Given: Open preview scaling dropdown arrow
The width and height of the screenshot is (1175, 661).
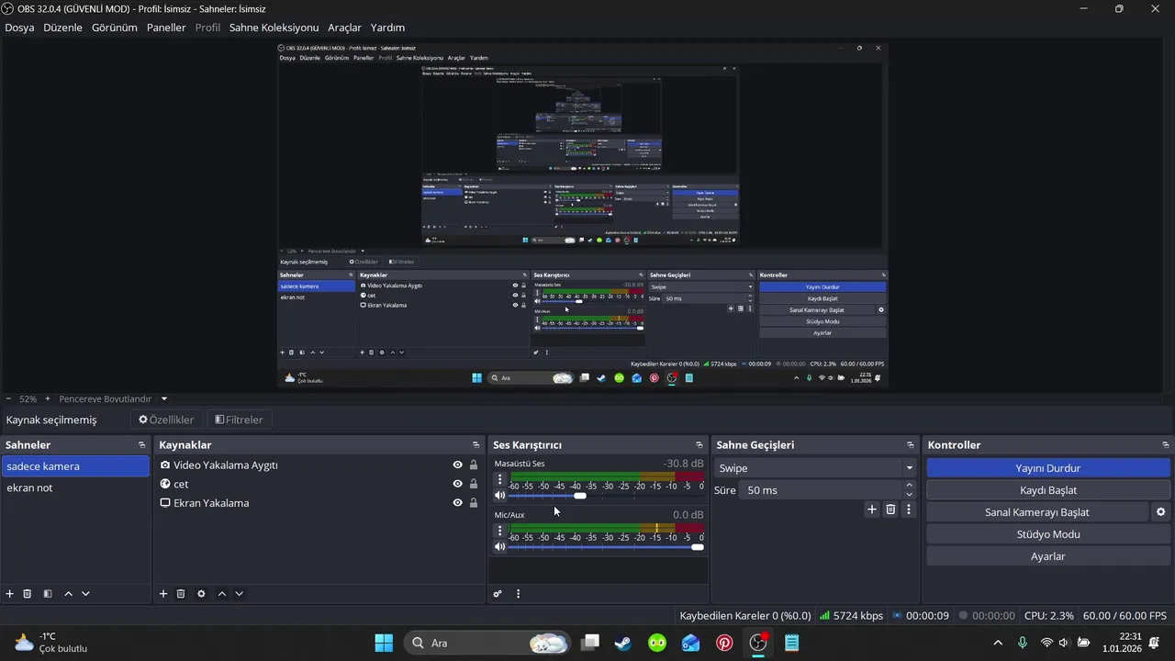Looking at the screenshot, I should pyautogui.click(x=164, y=399).
